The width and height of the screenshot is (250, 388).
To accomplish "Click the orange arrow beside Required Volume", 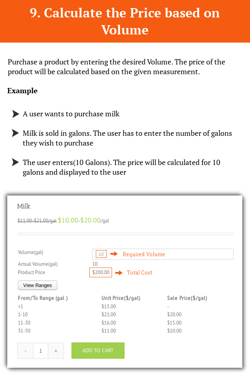I will tap(114, 254).
